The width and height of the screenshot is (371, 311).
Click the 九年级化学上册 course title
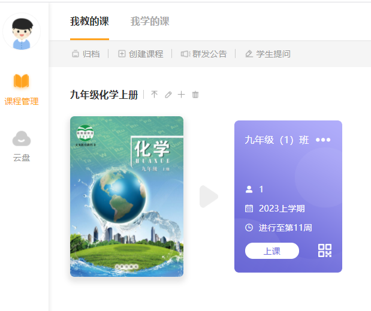click(104, 95)
